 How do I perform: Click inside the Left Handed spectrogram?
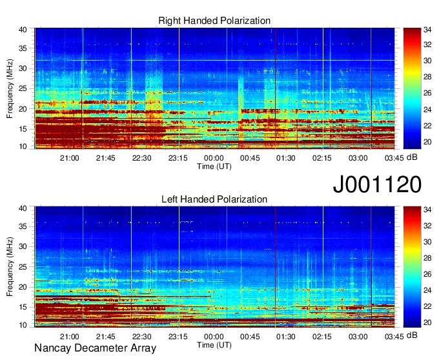tap(214, 267)
